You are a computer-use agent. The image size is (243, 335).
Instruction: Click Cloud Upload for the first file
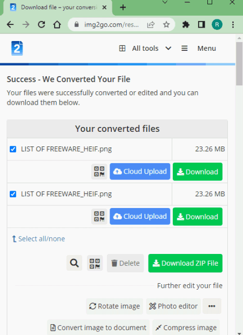point(140,172)
